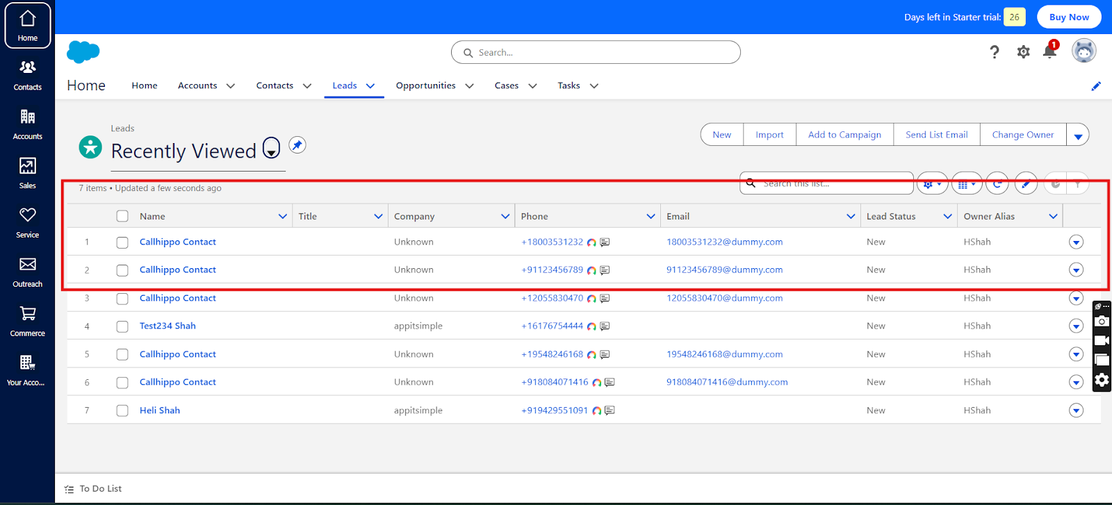Expand the Cases tab chevron
Screen dimensions: 1112x505
pyautogui.click(x=532, y=86)
